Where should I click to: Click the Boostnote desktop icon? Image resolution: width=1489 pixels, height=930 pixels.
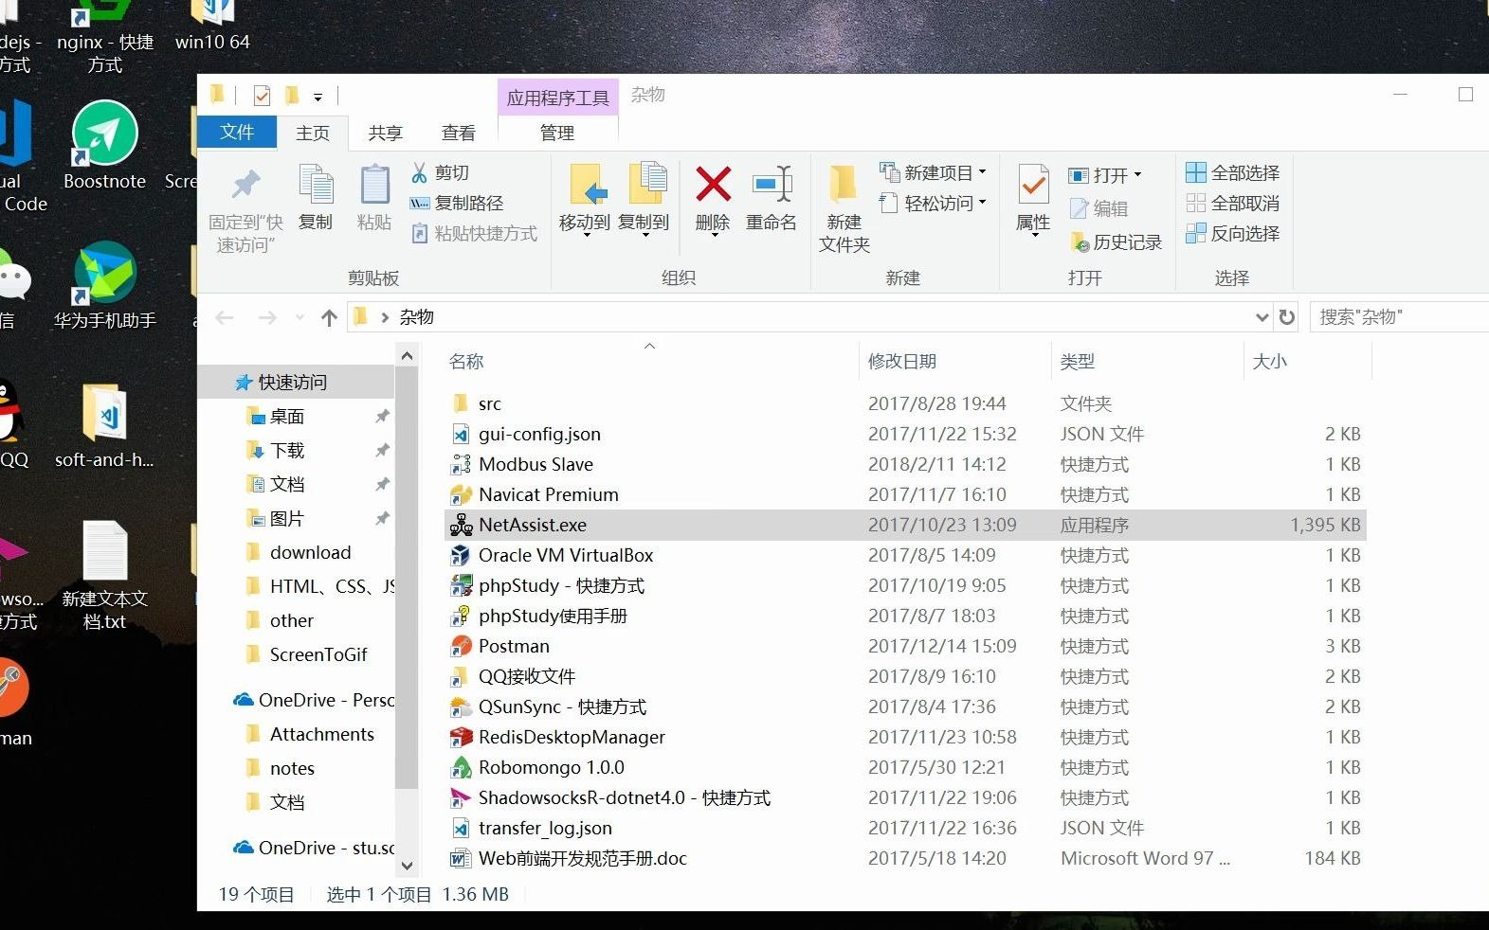click(x=105, y=145)
